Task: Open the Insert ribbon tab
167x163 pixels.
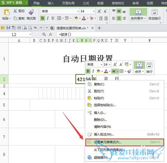Action: (x=51, y=3)
